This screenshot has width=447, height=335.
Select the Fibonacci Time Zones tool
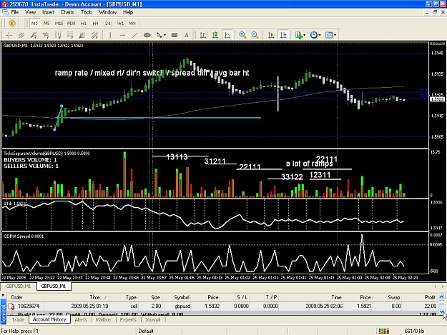pos(58,35)
